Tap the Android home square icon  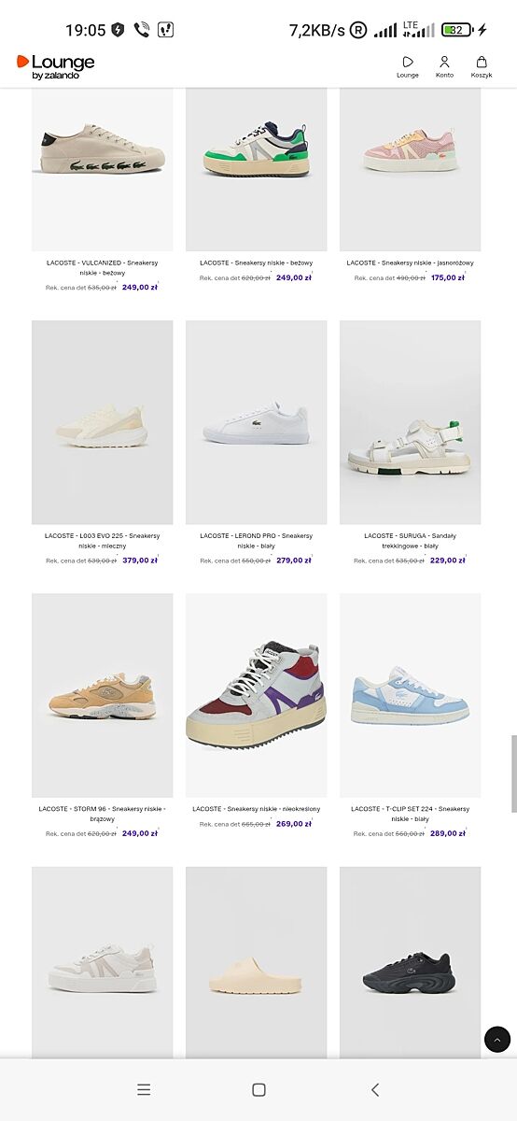pyautogui.click(x=258, y=1089)
